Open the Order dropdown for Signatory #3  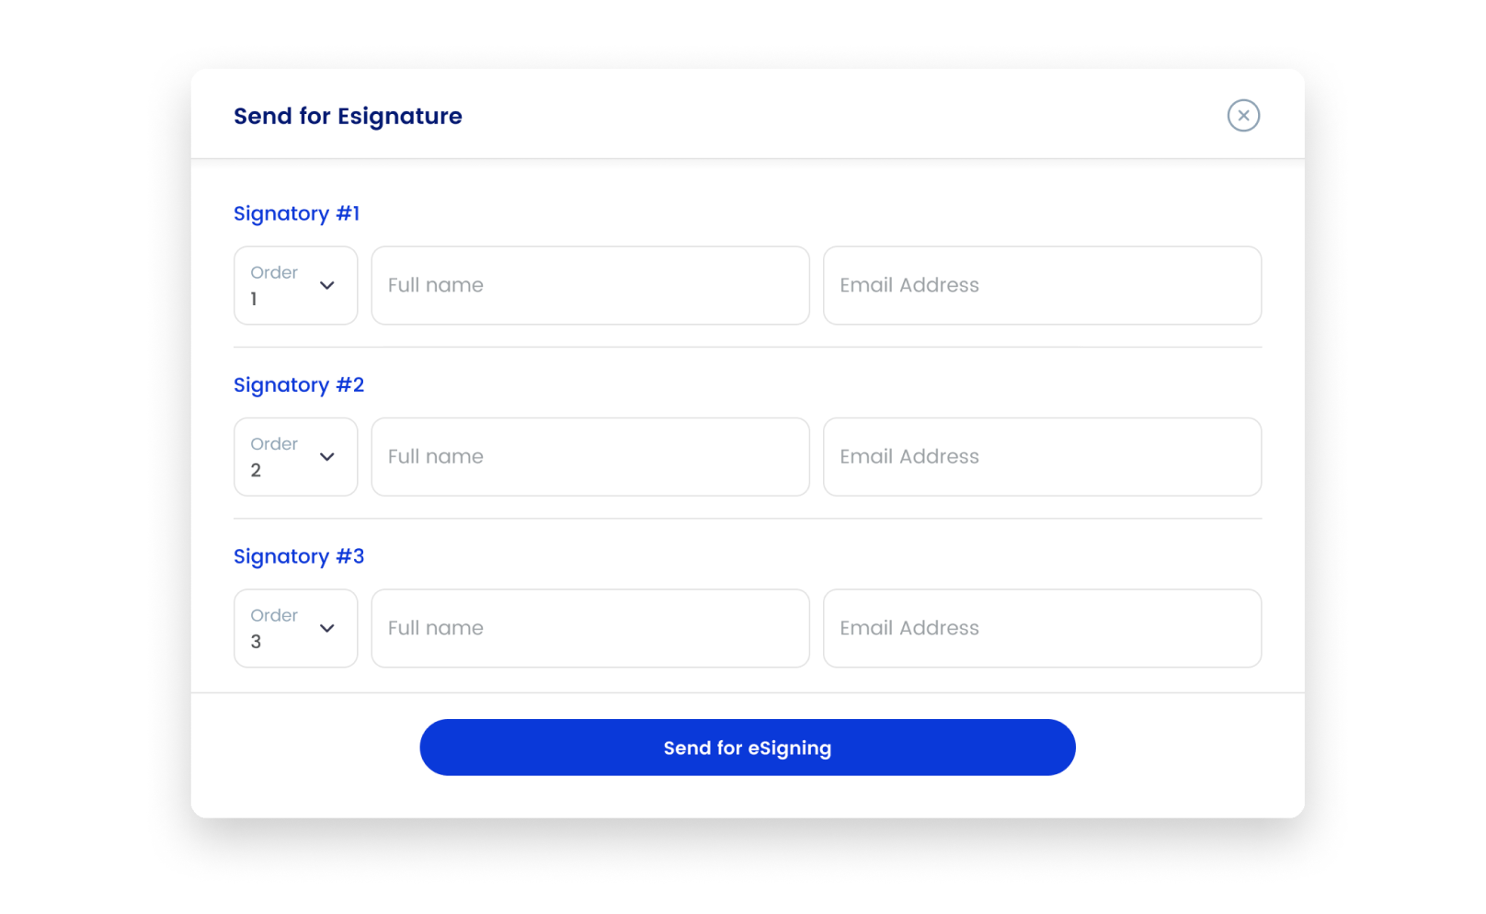(295, 629)
